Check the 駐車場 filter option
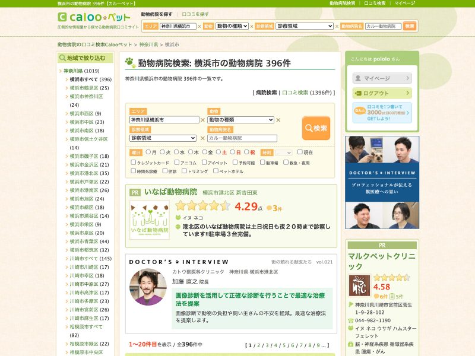Screen dimensions: 475x356 point(262,162)
